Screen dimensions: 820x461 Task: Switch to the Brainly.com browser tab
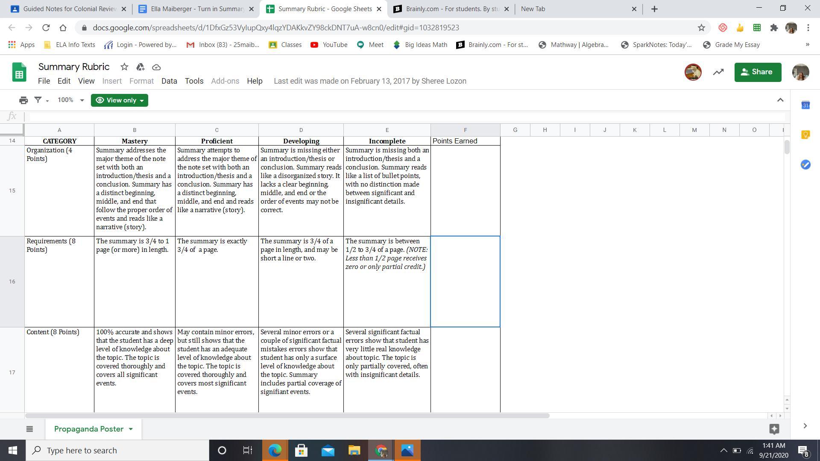[446, 9]
